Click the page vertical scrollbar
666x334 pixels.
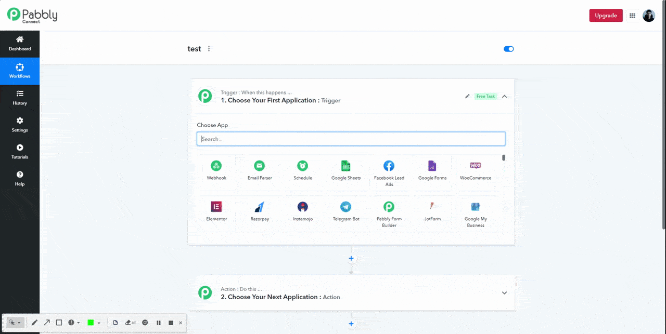pyautogui.click(x=663, y=114)
